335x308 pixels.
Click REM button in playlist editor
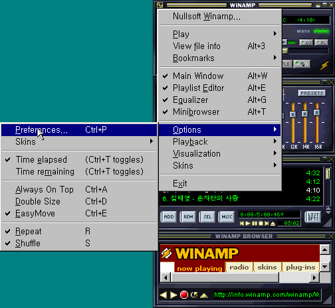[x=188, y=217]
